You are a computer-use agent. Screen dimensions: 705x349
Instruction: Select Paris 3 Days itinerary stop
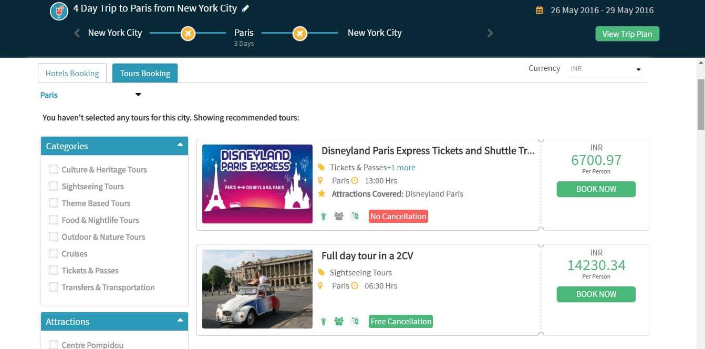pyautogui.click(x=244, y=37)
